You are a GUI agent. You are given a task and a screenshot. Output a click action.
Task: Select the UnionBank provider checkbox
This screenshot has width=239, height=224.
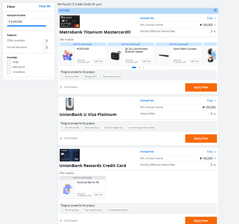(9, 72)
